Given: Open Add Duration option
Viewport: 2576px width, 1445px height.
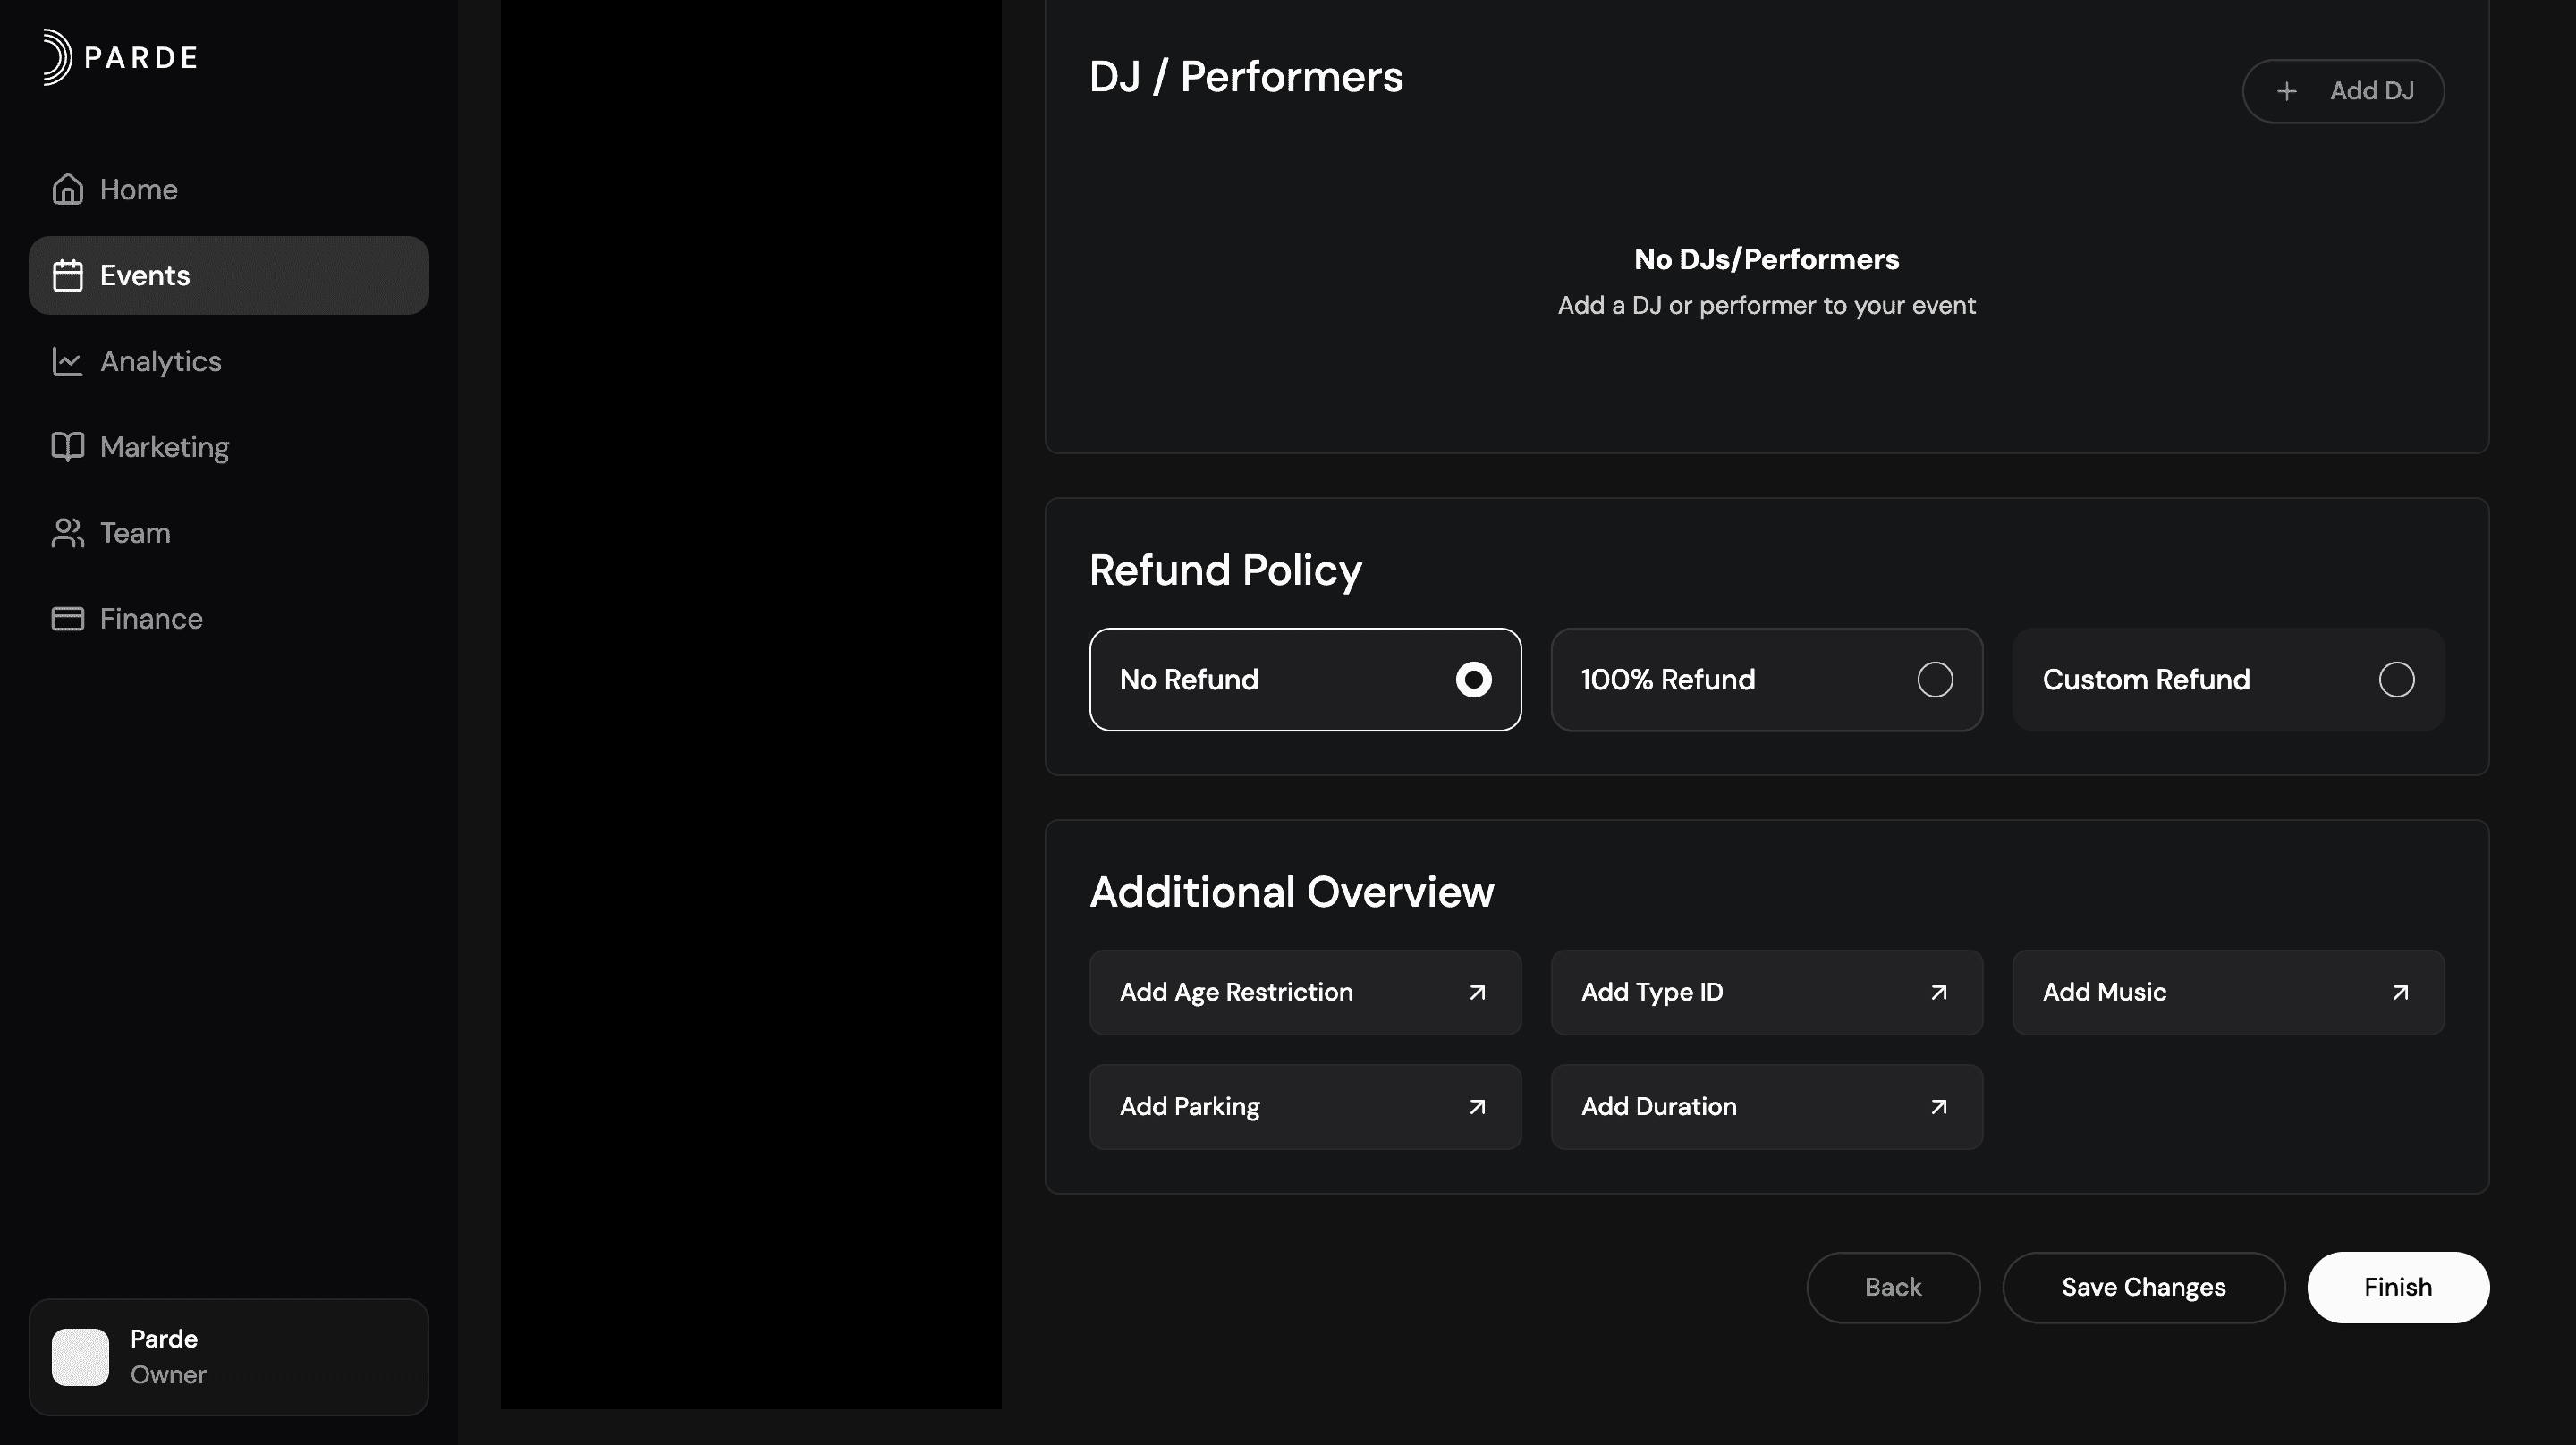Looking at the screenshot, I should tap(1766, 1106).
